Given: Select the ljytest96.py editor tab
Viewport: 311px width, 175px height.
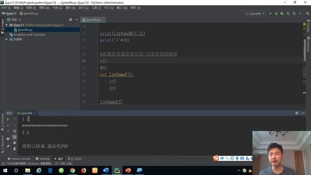Looking at the screenshot, I should coord(93,20).
